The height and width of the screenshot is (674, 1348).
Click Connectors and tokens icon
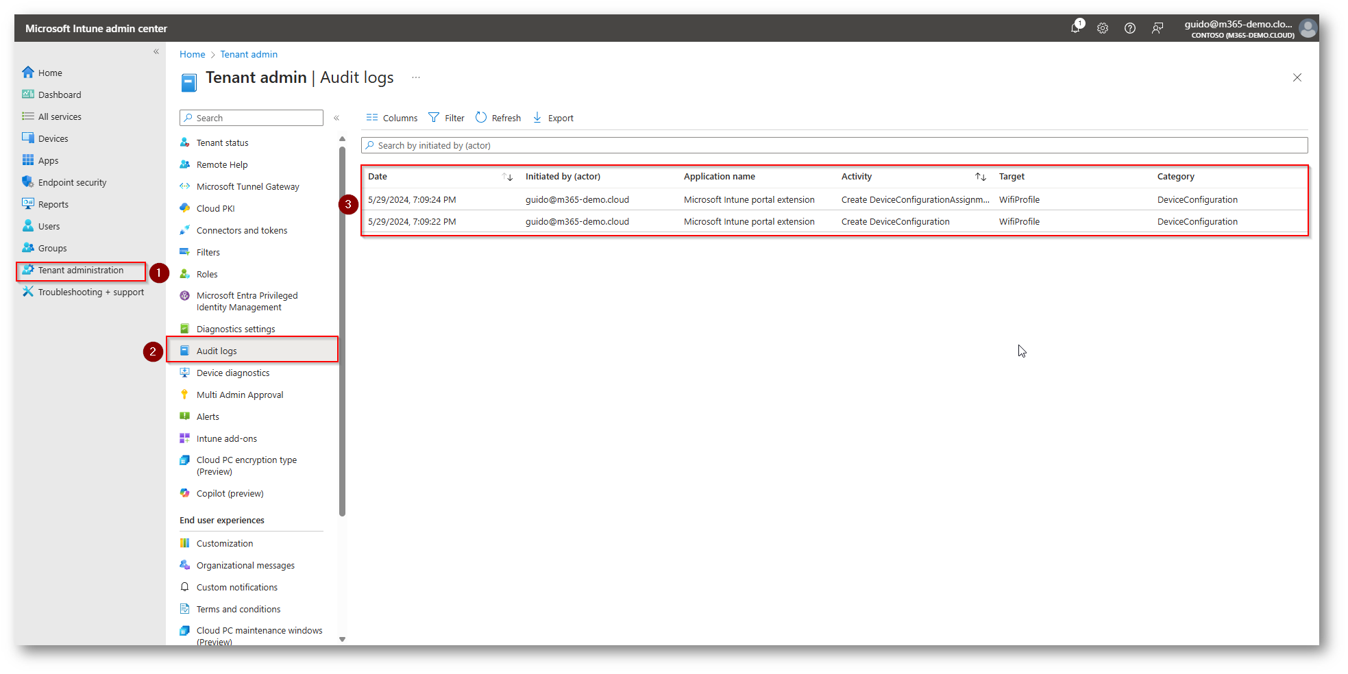pos(184,230)
